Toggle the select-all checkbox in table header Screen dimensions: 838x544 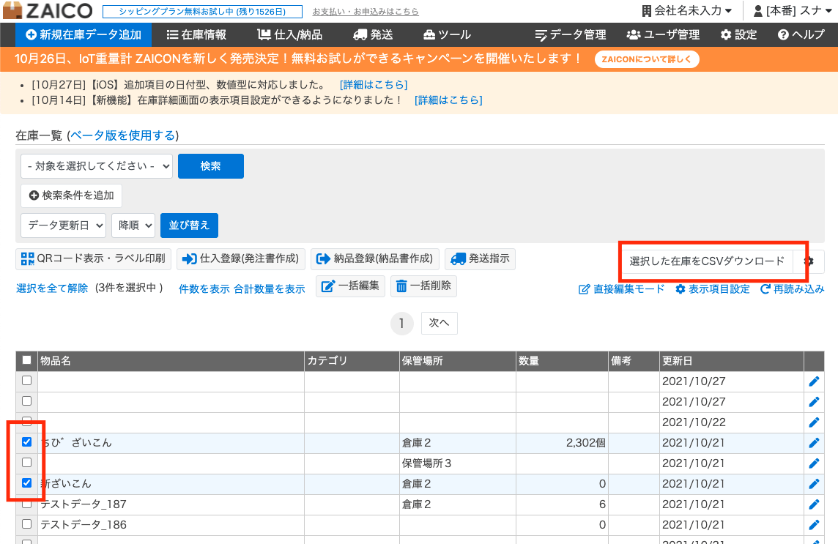pyautogui.click(x=26, y=359)
